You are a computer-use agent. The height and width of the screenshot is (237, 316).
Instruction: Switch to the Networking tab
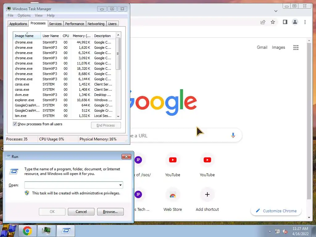[x=96, y=24]
